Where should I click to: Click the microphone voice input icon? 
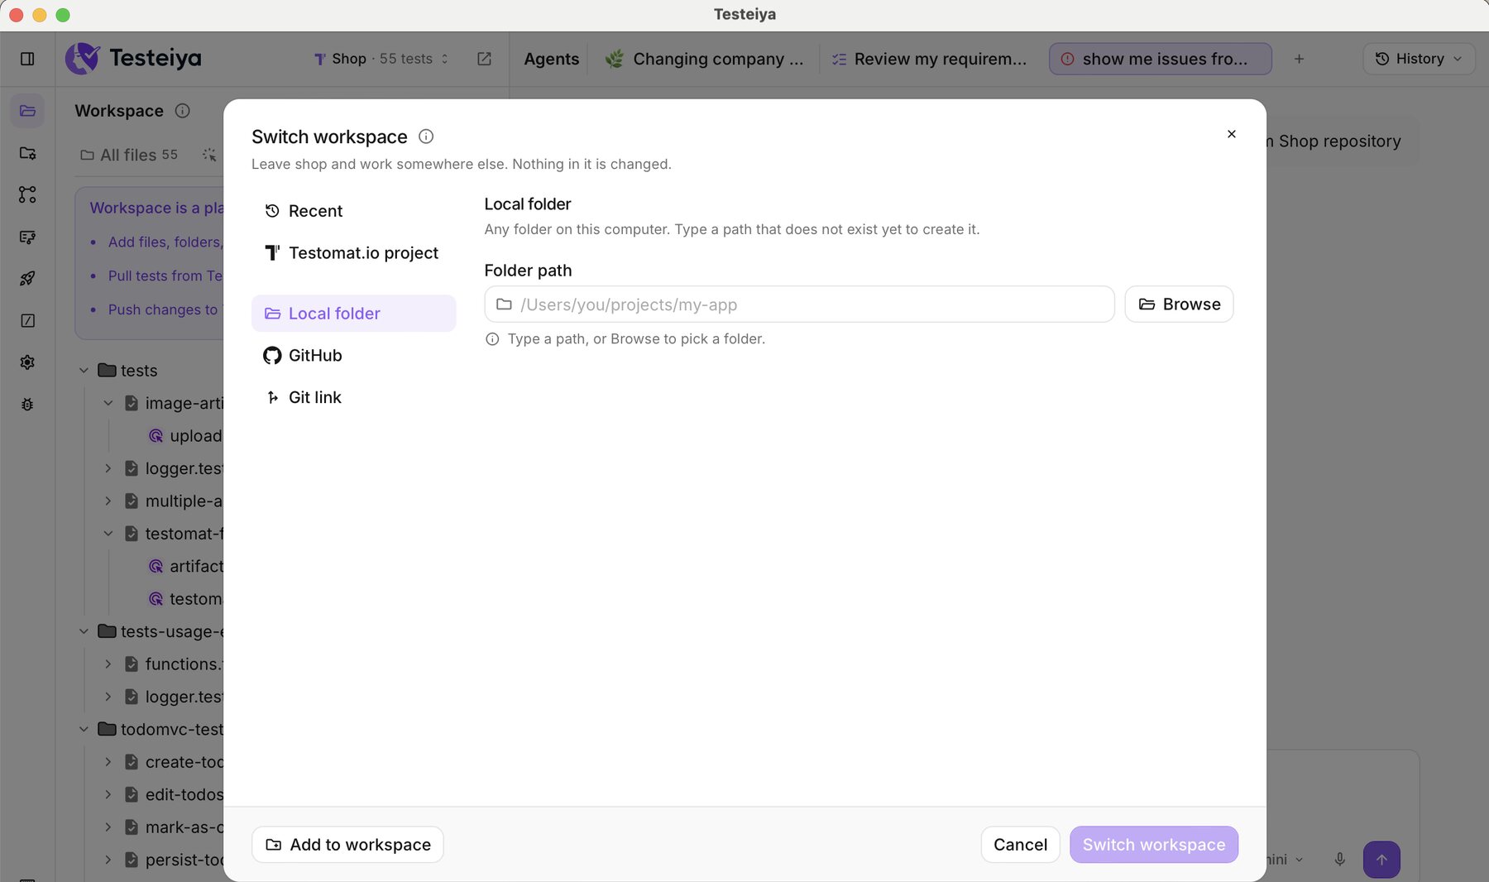pyautogui.click(x=1340, y=860)
